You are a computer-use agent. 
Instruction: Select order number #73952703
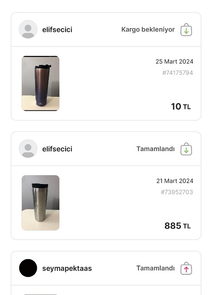pos(177,192)
